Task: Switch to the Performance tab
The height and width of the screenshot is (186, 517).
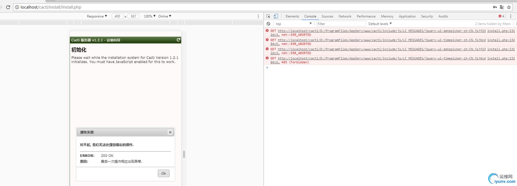Action: click(x=366, y=16)
